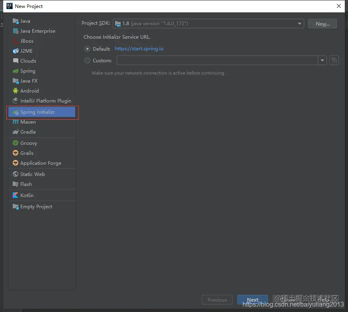This screenshot has width=348, height=312.
Task: Click the Java Enterprise icon
Action: tap(16, 31)
